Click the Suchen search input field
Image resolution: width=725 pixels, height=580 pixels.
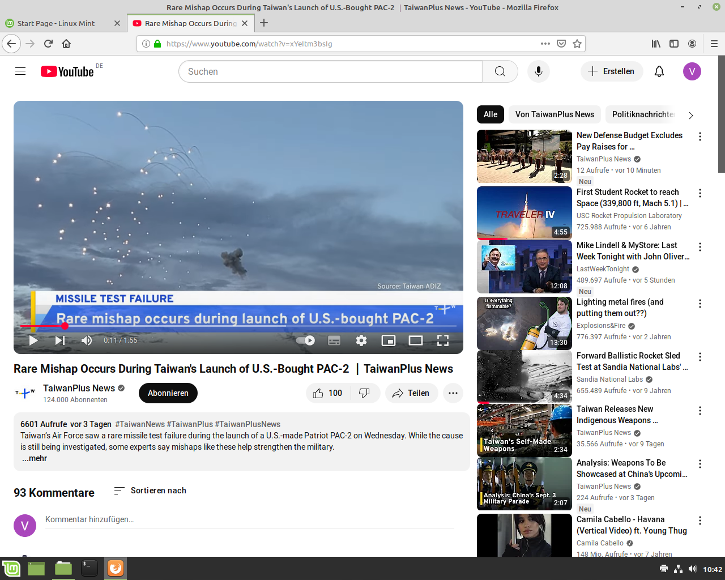click(330, 71)
